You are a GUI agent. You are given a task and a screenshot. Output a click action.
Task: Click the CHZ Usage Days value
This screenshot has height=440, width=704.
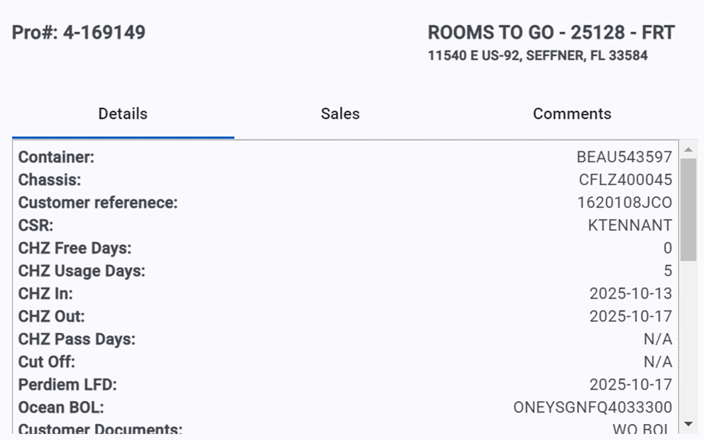(x=667, y=271)
